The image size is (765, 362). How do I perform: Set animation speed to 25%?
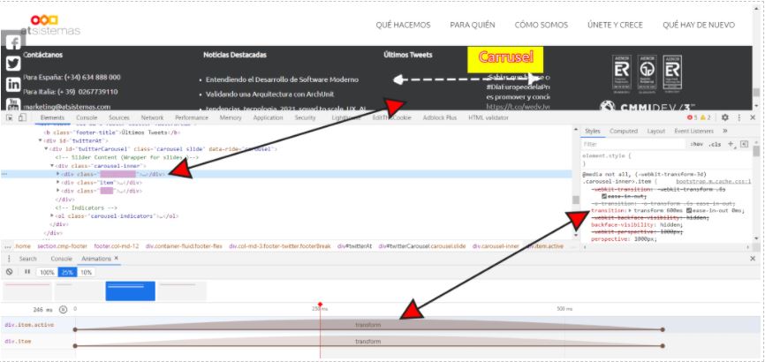[x=67, y=272]
